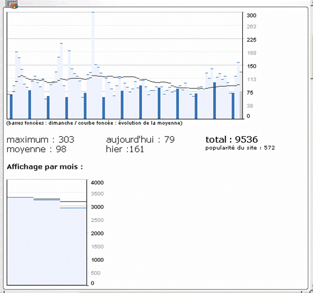313x293 pixels.
Task: Click the tallest dark blue Sunday bar
Action: click(x=214, y=100)
